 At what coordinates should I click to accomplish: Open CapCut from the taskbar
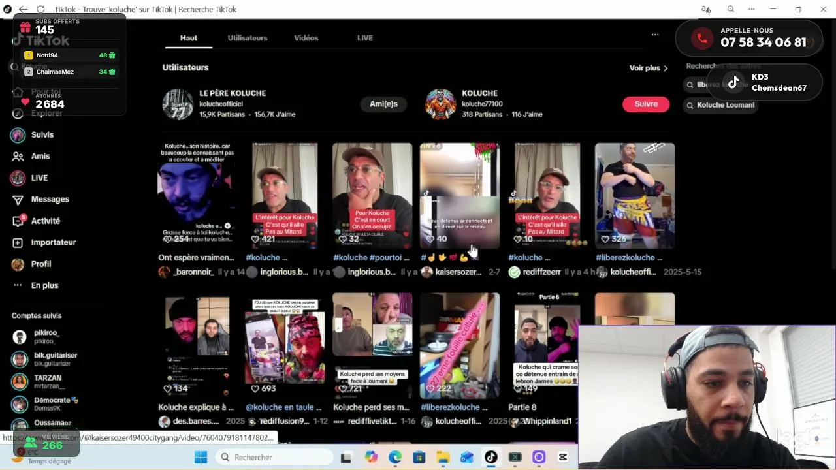pyautogui.click(x=563, y=457)
